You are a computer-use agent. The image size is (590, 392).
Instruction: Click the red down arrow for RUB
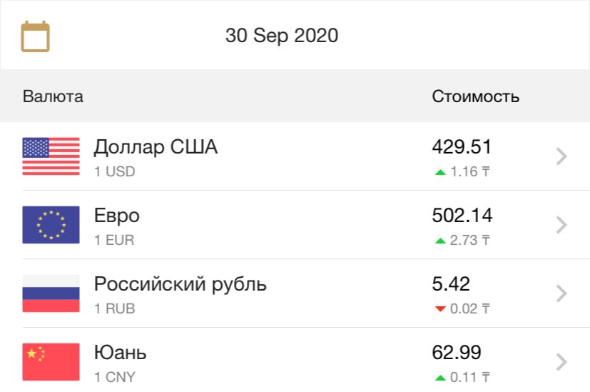(440, 309)
